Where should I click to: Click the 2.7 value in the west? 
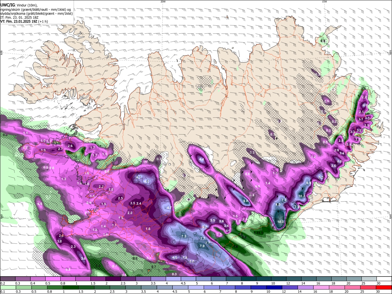click(x=60, y=149)
